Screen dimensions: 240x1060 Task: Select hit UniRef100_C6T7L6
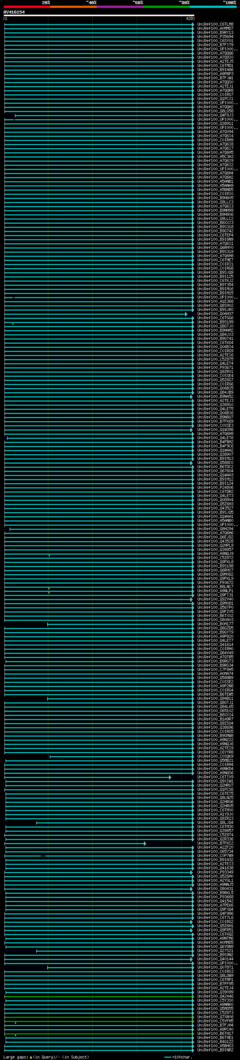215,917
